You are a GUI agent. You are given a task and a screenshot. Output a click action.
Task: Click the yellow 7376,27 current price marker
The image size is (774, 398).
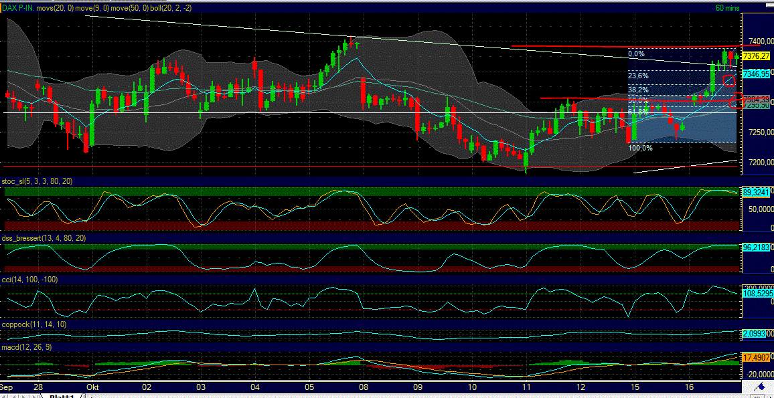point(757,57)
